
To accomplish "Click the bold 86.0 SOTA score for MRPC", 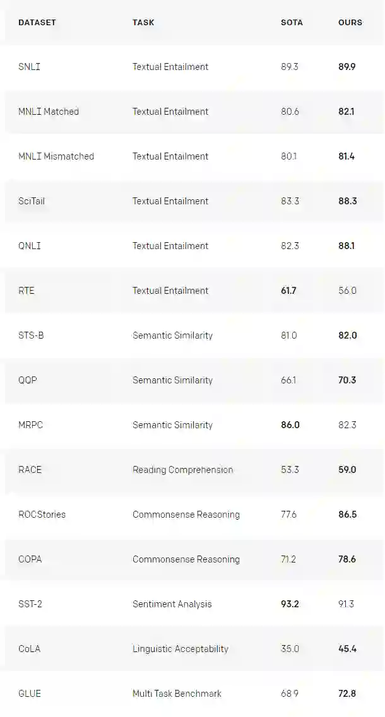I will tap(290, 425).
